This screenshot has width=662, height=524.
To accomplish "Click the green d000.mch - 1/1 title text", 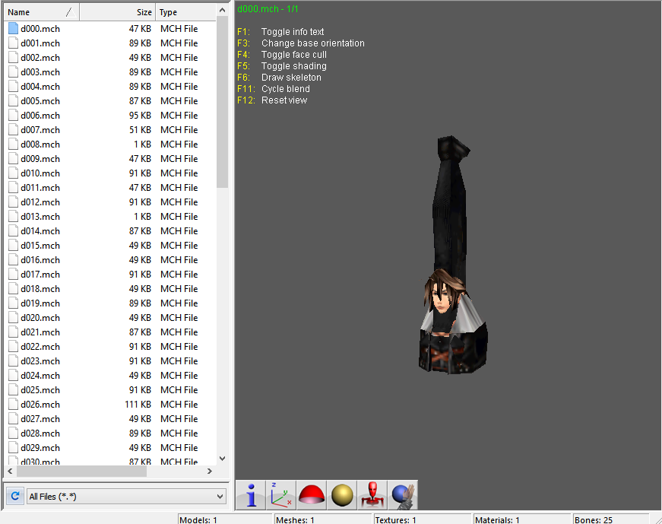I will point(268,9).
